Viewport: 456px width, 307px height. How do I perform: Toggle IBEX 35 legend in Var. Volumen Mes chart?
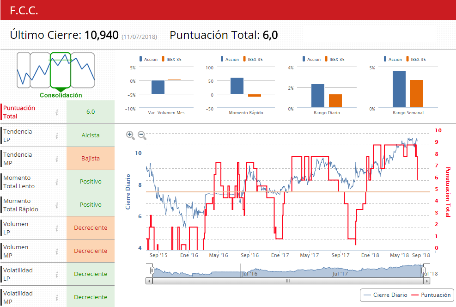pos(171,59)
